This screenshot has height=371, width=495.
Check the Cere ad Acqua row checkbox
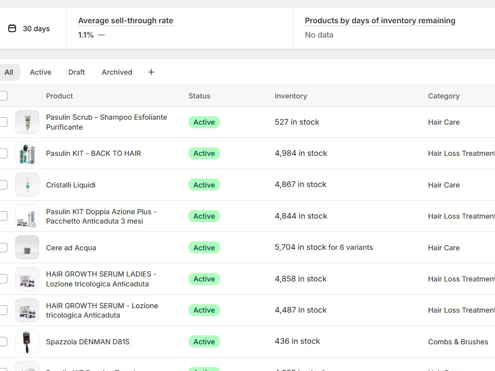point(3,248)
